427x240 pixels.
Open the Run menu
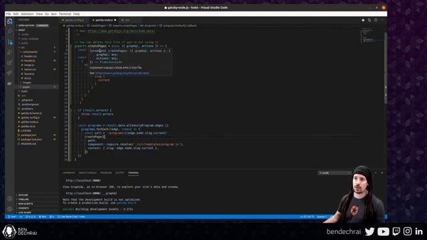click(53, 14)
